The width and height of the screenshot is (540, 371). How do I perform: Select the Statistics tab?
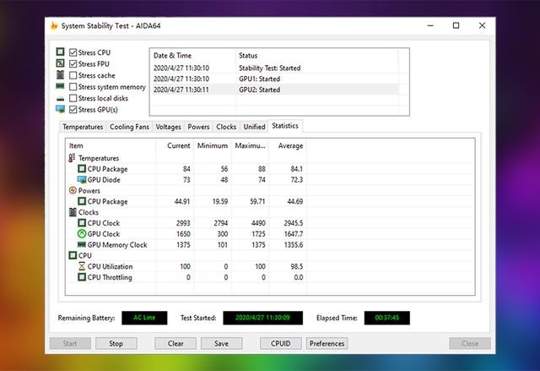(x=285, y=126)
